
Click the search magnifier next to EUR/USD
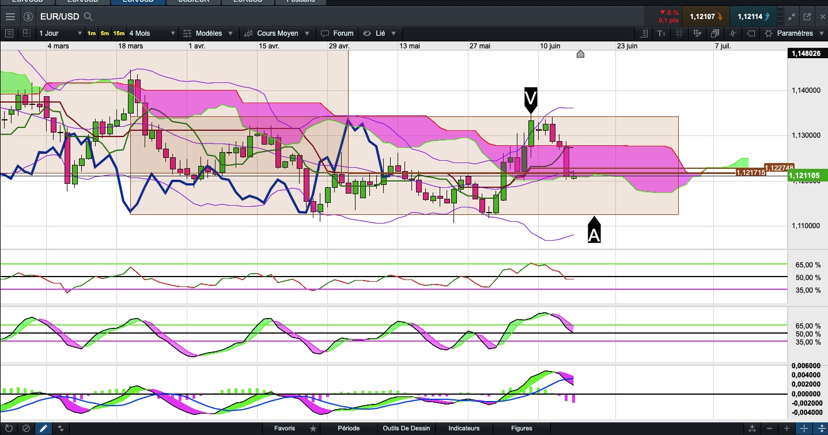tap(88, 17)
